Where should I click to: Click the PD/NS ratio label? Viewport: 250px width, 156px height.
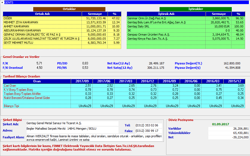pyautogui.click(x=62, y=68)
